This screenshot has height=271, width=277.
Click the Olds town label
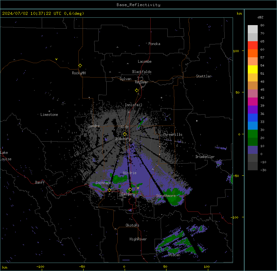[x=125, y=127]
